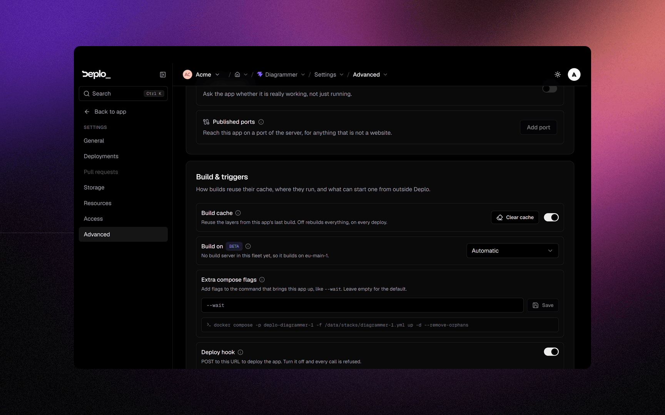
Task: Focus the Search field in sidebar
Action: coord(123,93)
